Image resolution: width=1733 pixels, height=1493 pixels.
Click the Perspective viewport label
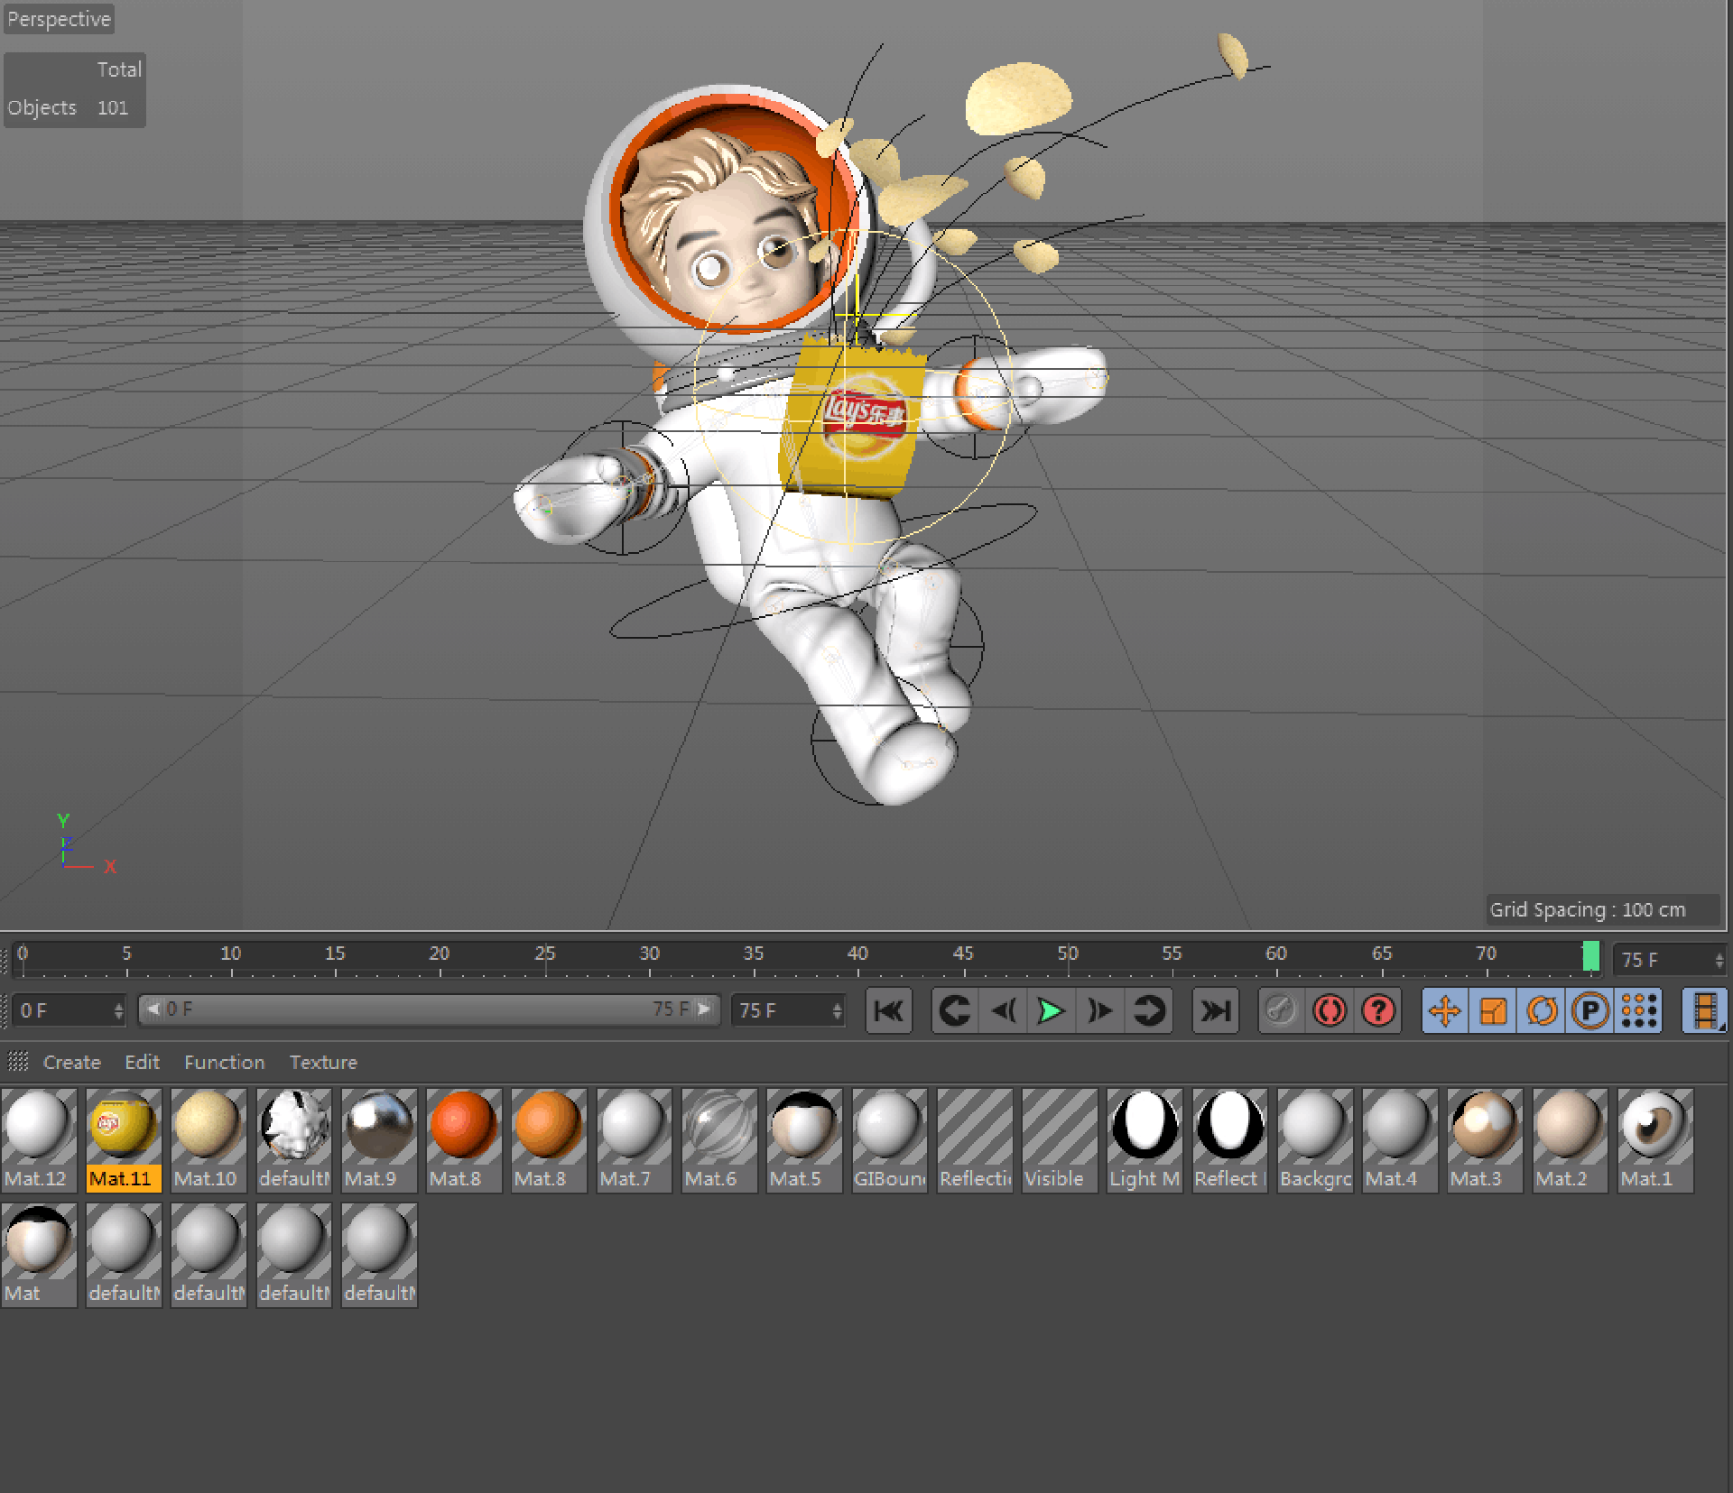[x=59, y=19]
